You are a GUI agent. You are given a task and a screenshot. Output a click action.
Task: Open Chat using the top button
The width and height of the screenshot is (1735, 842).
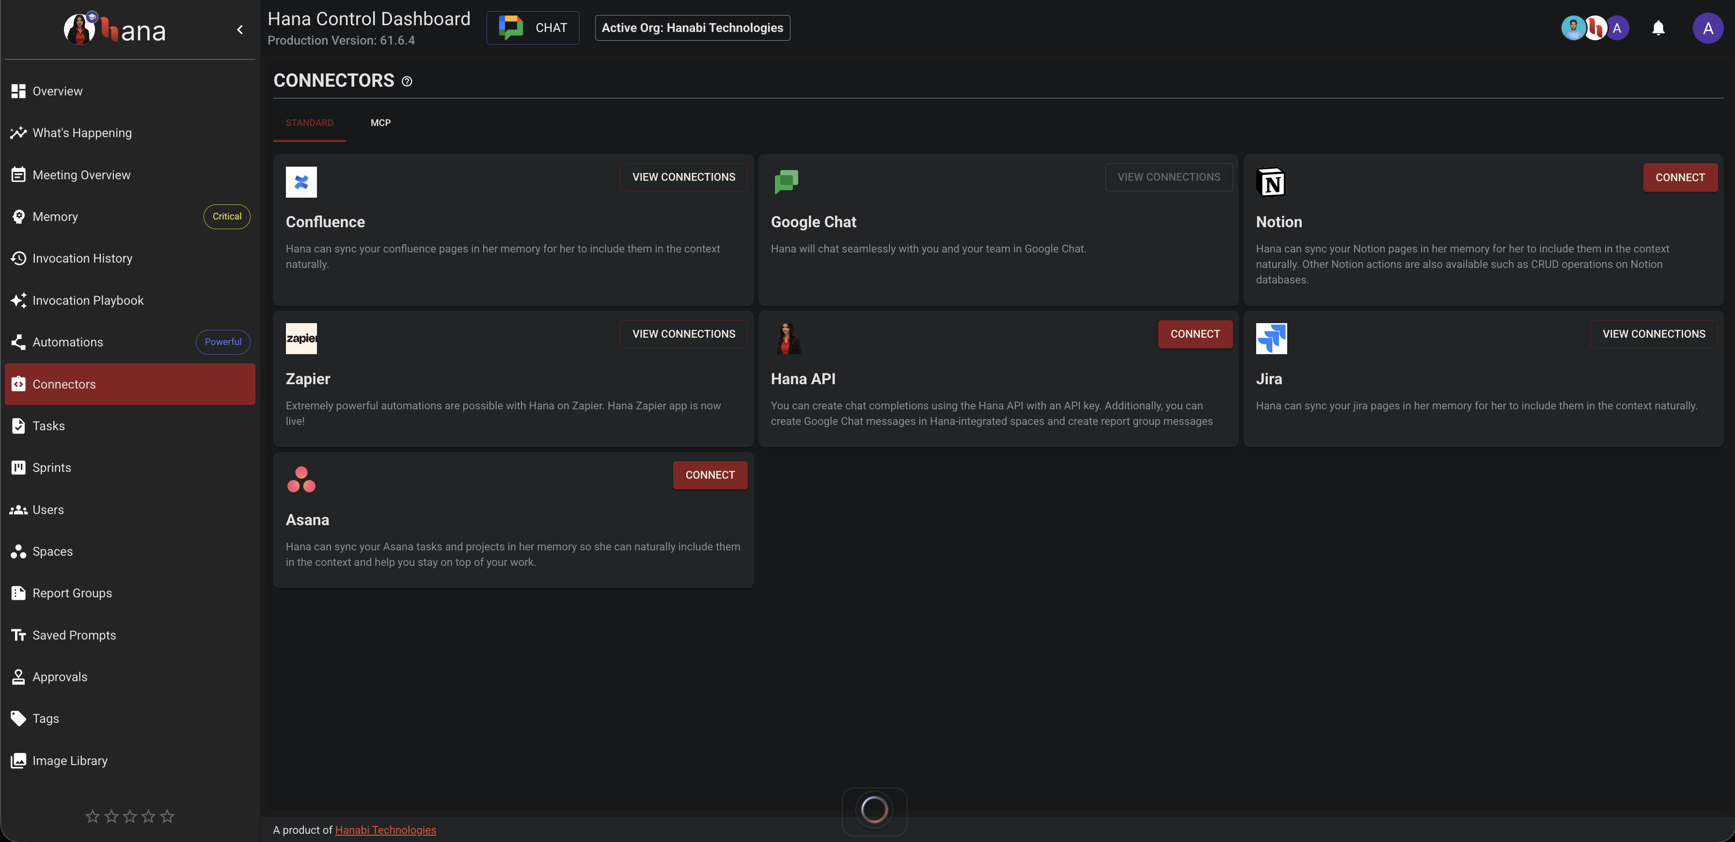(x=533, y=28)
